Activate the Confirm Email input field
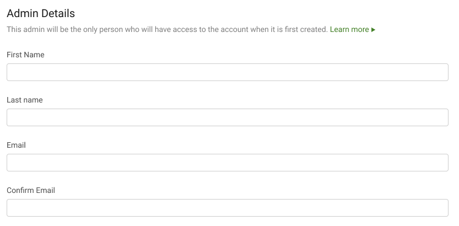 tap(227, 208)
